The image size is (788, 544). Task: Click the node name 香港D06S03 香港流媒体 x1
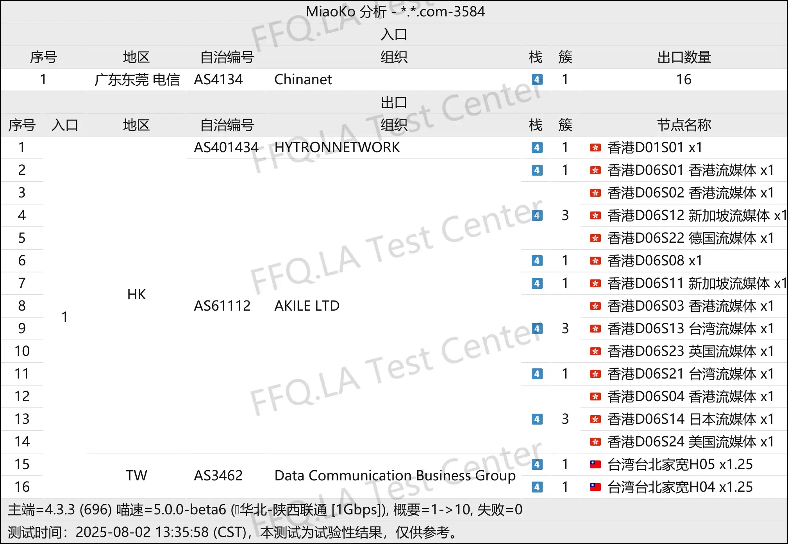tap(691, 306)
